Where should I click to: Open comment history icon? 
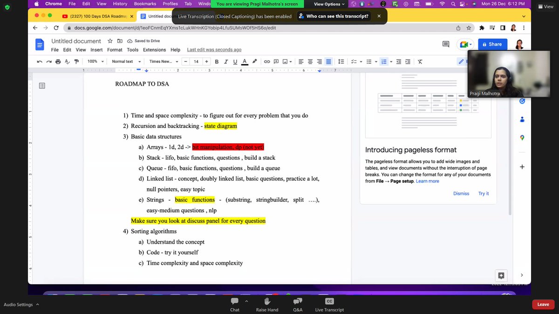tap(446, 44)
